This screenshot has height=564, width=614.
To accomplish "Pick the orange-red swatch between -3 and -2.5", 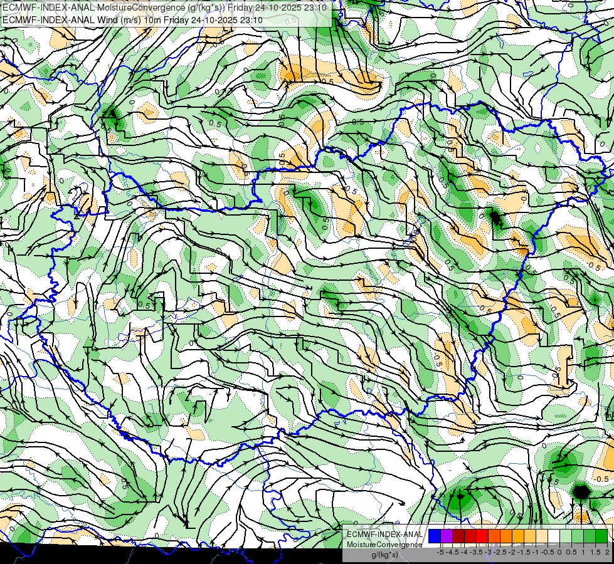I will tap(494, 536).
